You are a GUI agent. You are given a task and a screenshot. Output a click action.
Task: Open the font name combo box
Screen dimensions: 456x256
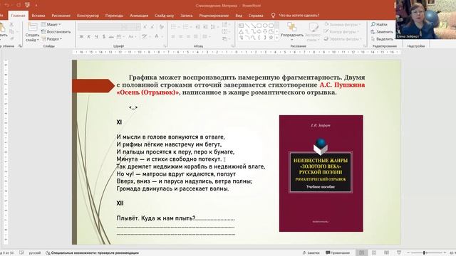pyautogui.click(x=100, y=27)
